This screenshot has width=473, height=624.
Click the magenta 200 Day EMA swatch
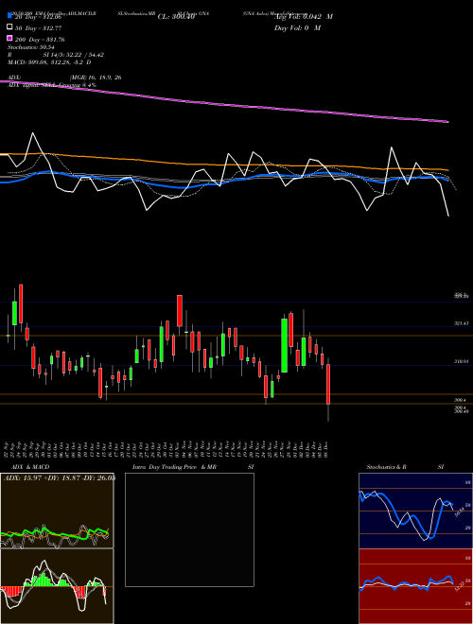coord(9,39)
